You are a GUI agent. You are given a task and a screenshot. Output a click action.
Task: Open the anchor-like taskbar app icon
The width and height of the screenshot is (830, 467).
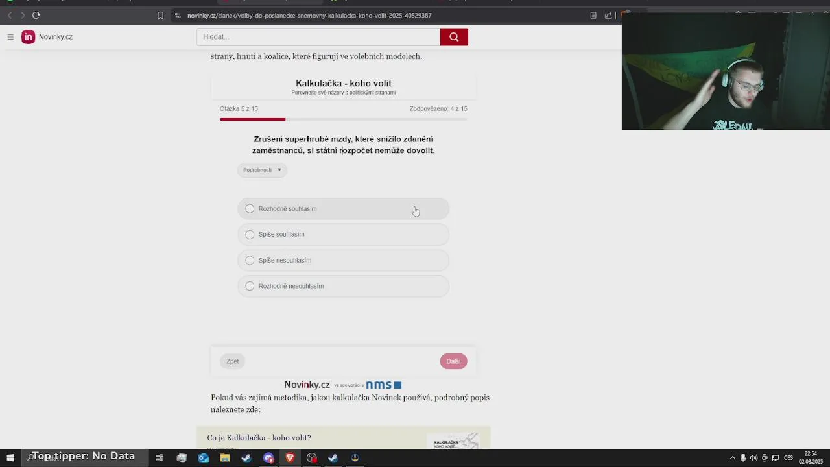tap(355, 458)
